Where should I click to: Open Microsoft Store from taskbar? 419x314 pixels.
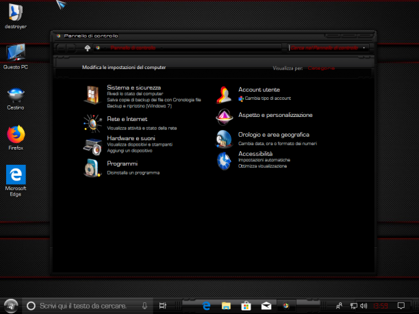(x=246, y=306)
